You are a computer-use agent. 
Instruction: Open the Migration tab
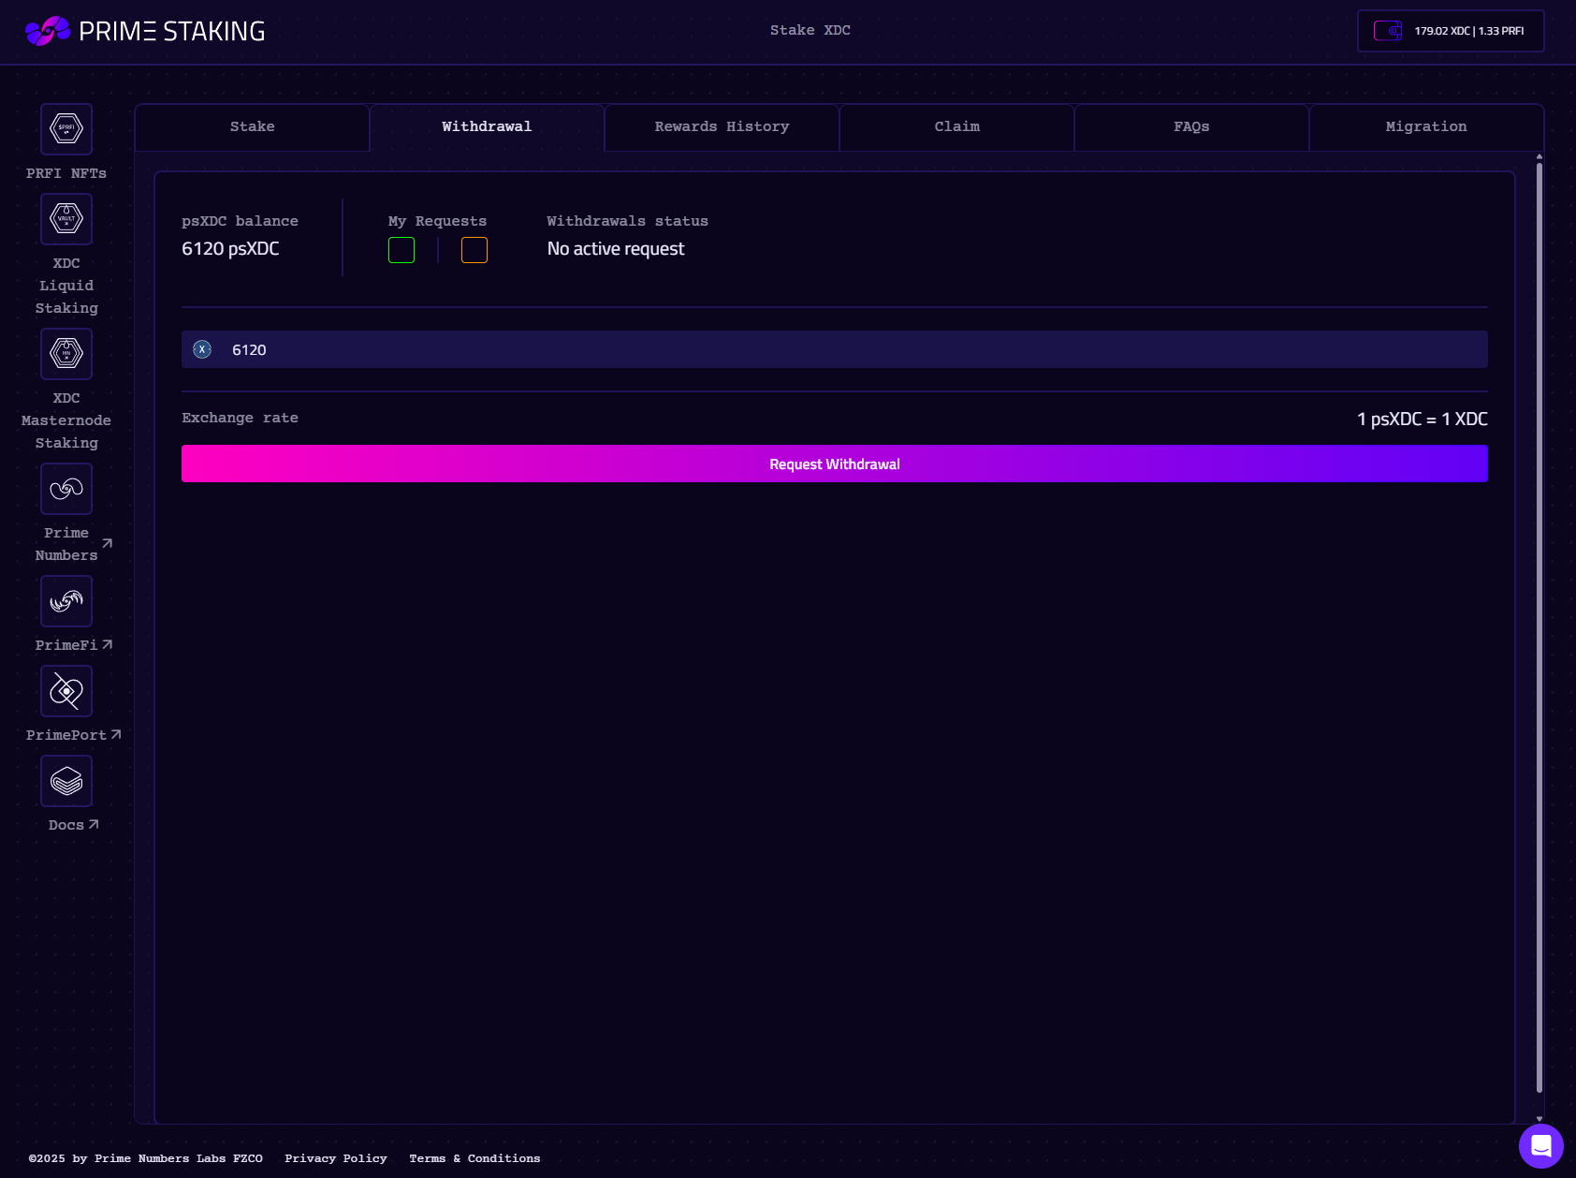pyautogui.click(x=1426, y=127)
